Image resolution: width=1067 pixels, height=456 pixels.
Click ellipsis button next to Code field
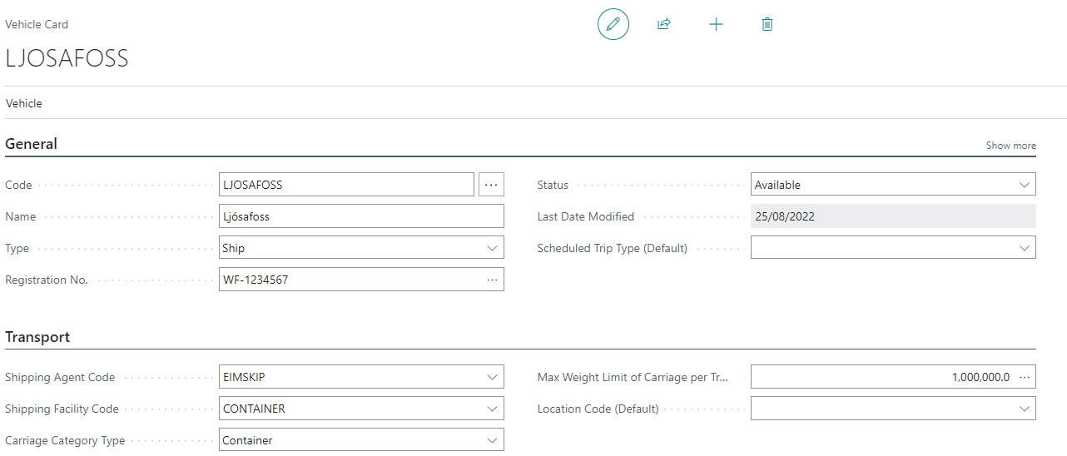point(491,185)
